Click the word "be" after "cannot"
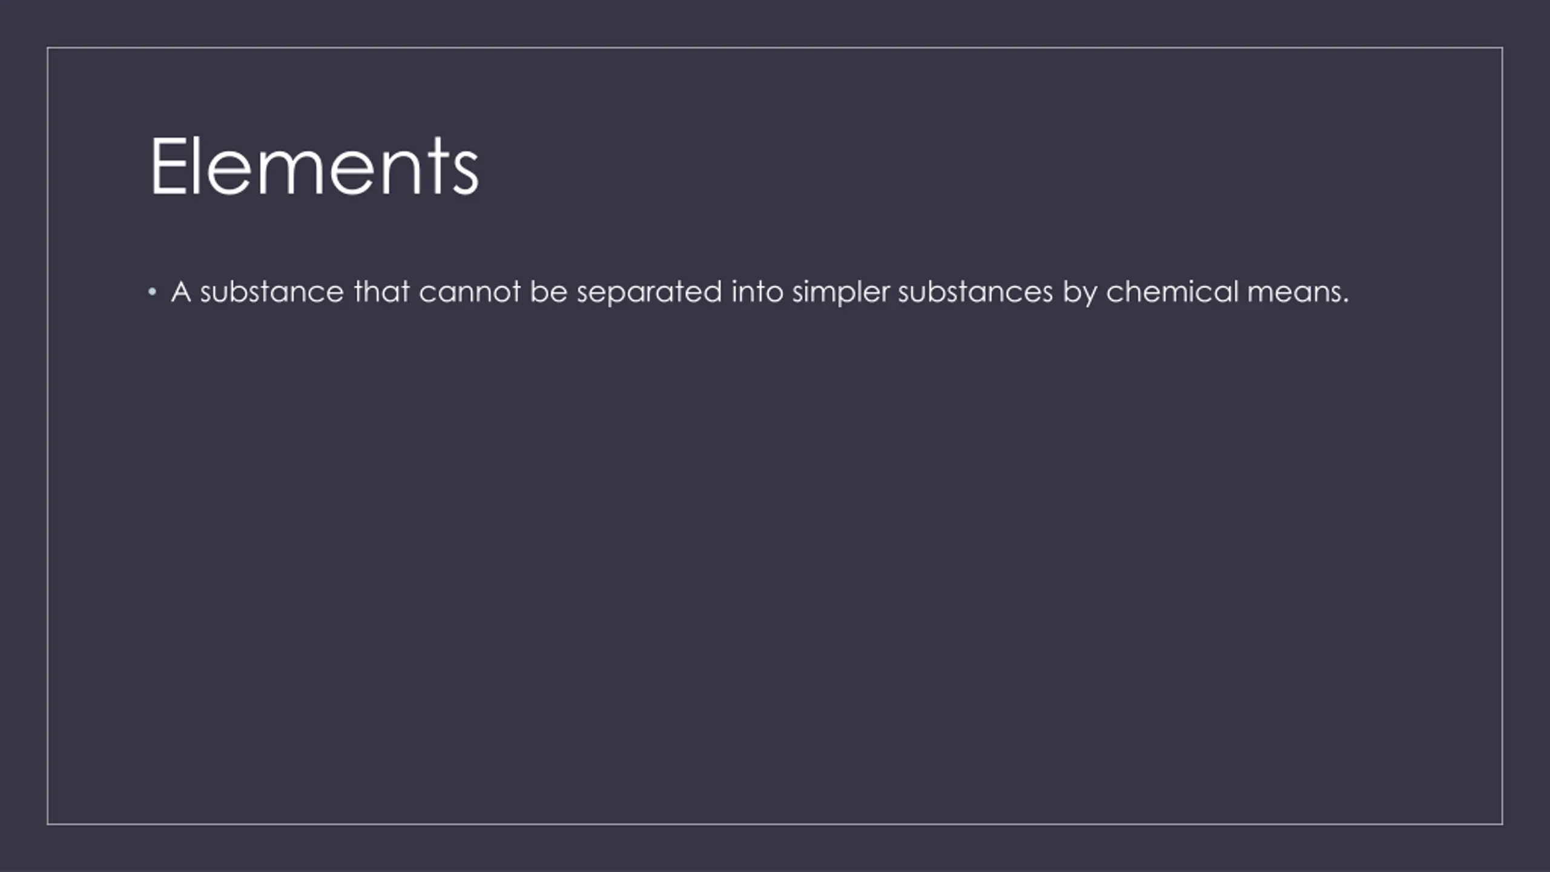The width and height of the screenshot is (1550, 872). [549, 292]
